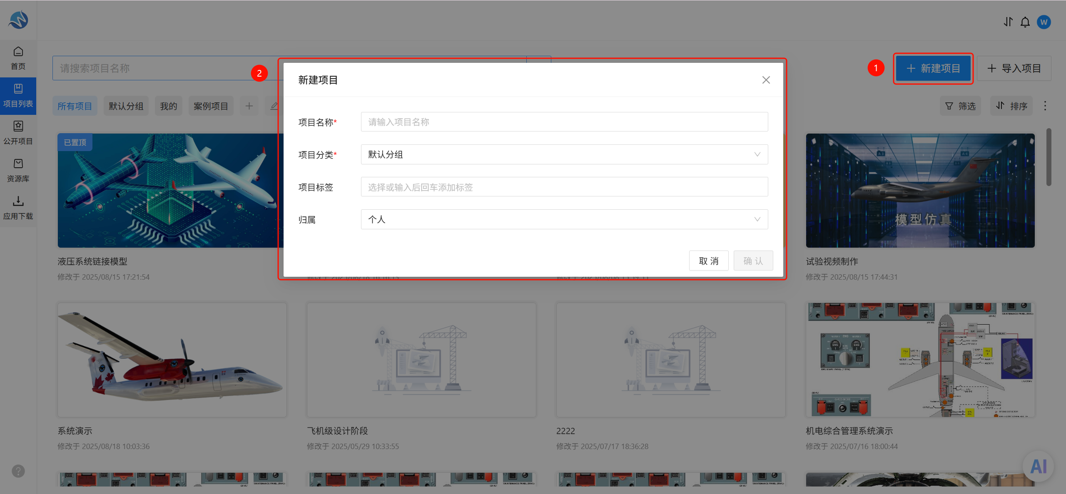
Task: Click the 新建项目 button
Action: 933,68
